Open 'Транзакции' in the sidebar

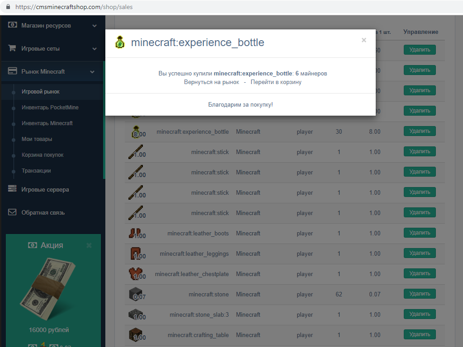[x=36, y=171]
